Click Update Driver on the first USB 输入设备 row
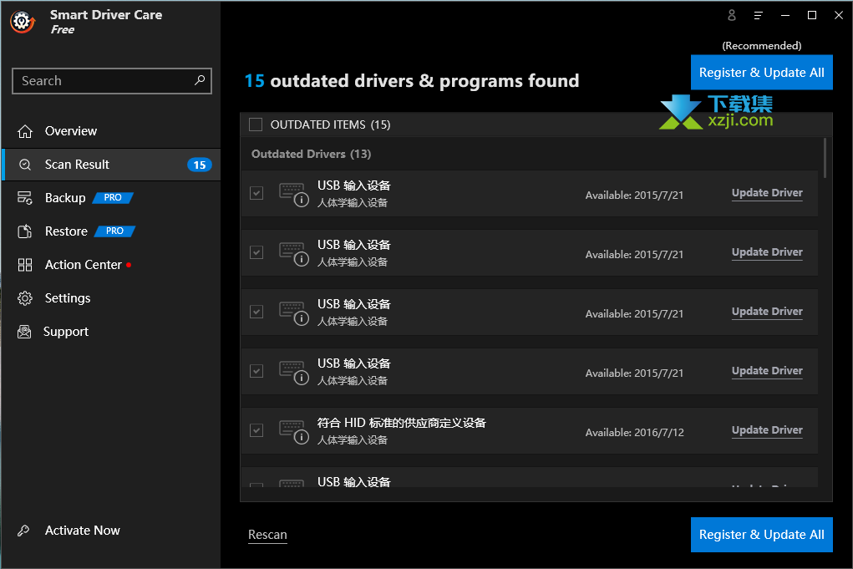Screen dimensions: 853x569 click(767, 193)
